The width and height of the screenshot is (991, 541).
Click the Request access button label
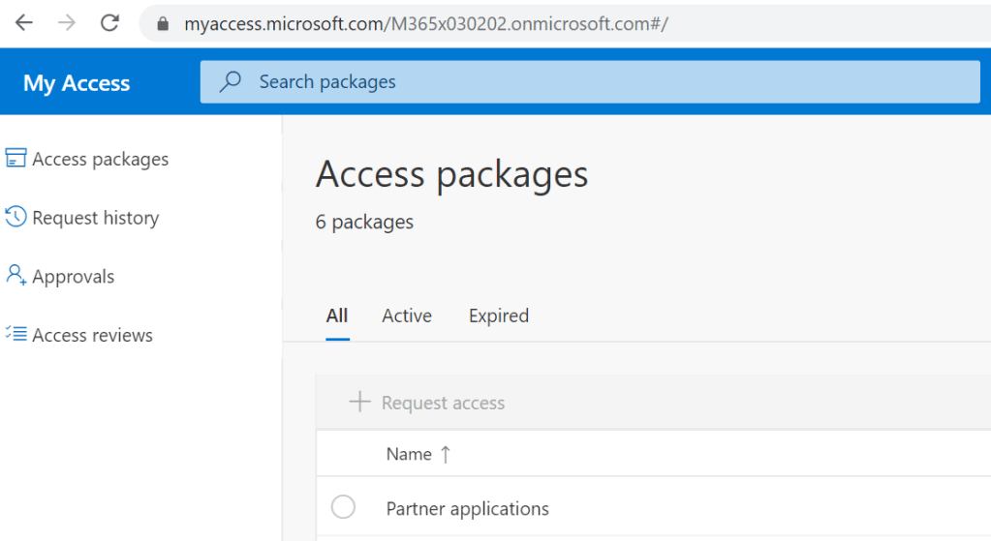pyautogui.click(x=443, y=404)
